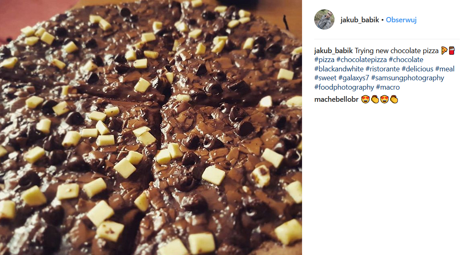Open the #samsungphotography hashtag
The image size is (463, 255).
407,78
